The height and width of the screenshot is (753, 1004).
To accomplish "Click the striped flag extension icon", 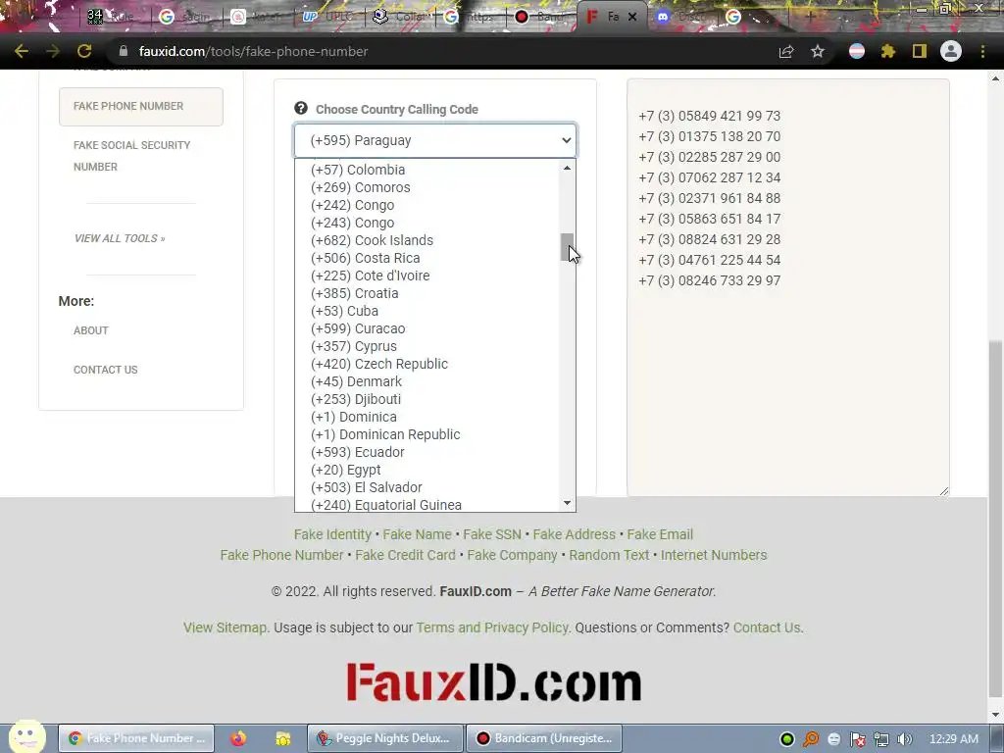I will (857, 51).
